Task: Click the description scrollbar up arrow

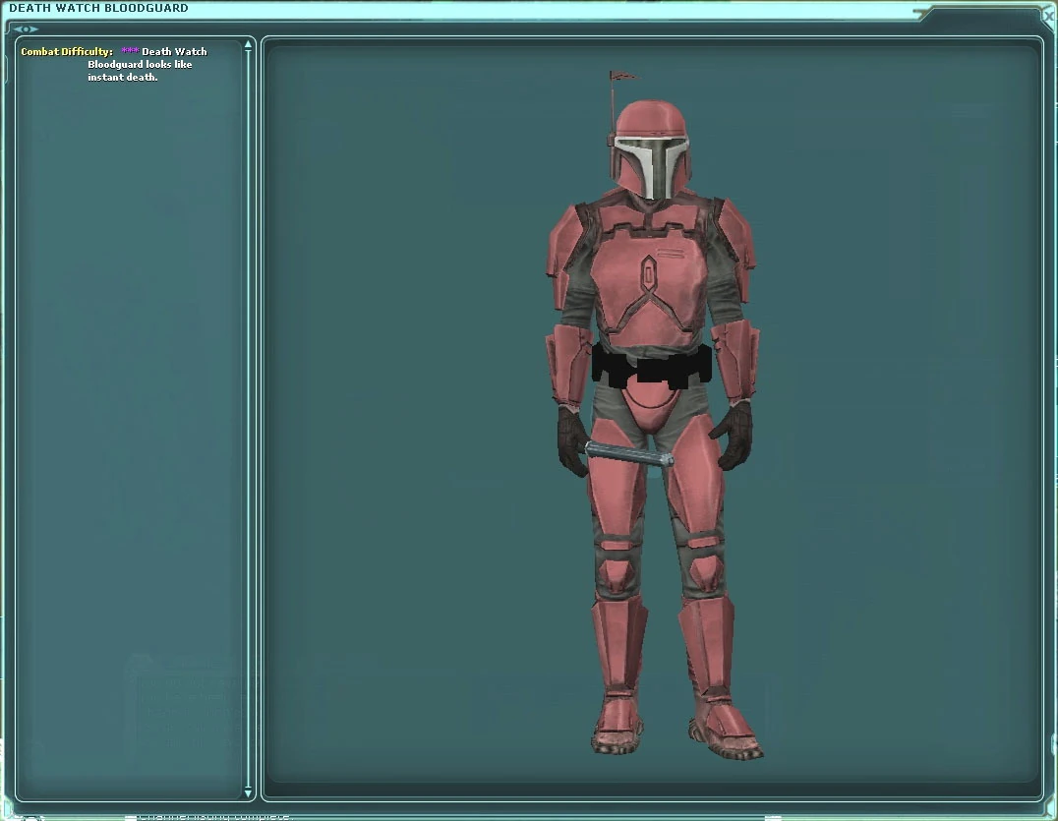Action: [x=249, y=44]
